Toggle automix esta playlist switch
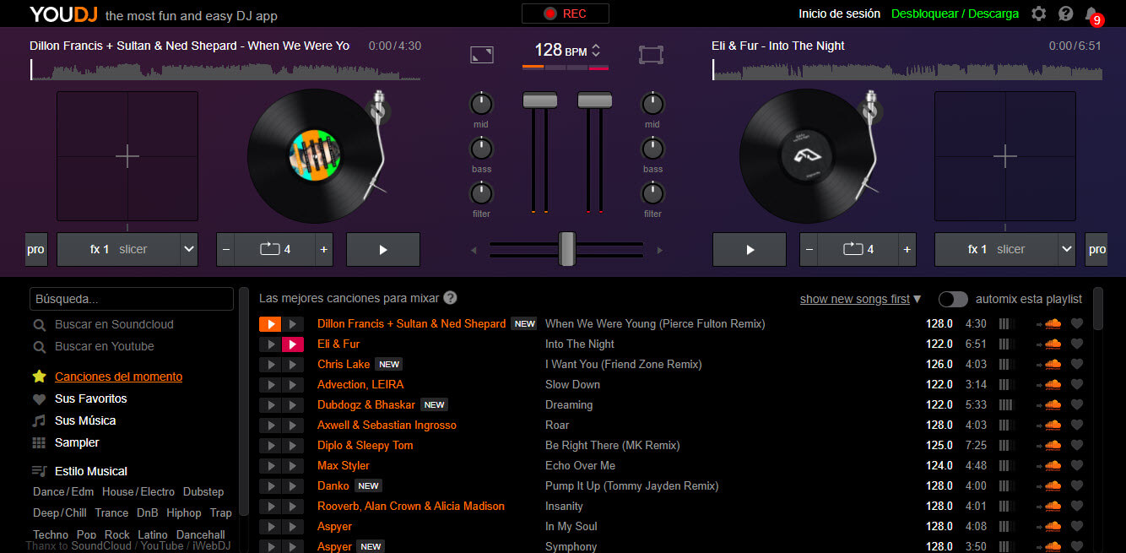 click(953, 299)
